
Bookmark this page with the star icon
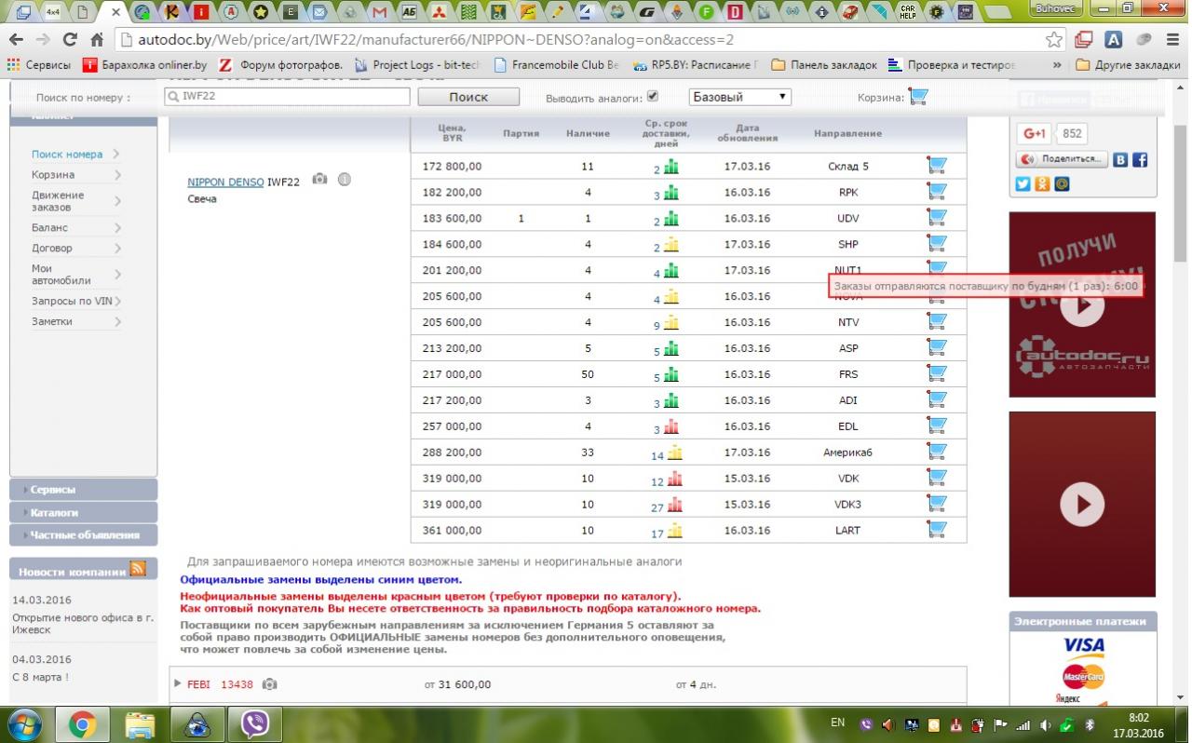tap(1053, 40)
